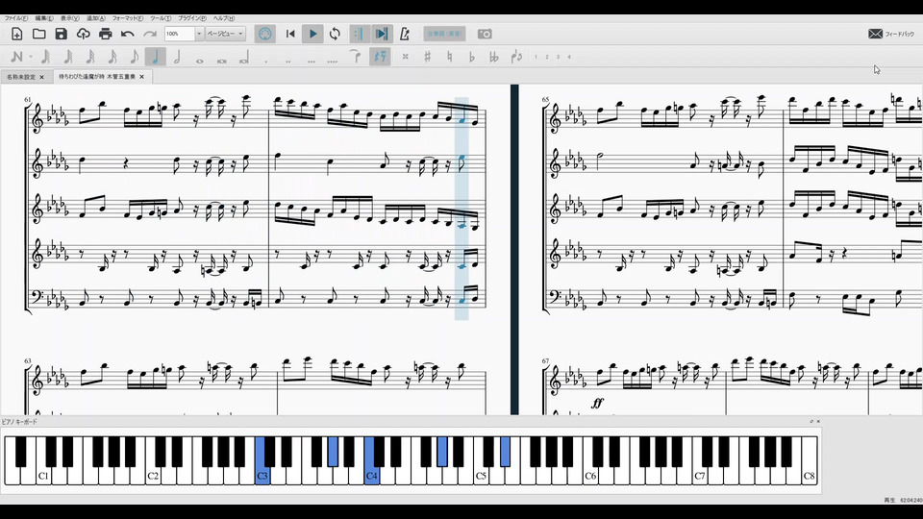Click the tie icon
This screenshot has height=519, width=923.
(355, 57)
